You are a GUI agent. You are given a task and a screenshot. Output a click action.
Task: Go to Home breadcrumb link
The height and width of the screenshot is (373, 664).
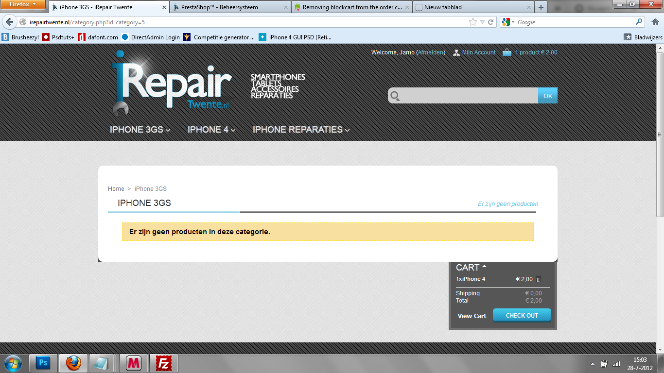pos(116,189)
